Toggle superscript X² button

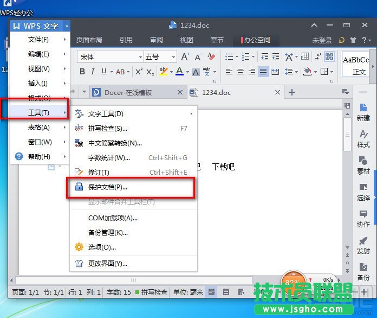pyautogui.click(x=139, y=72)
